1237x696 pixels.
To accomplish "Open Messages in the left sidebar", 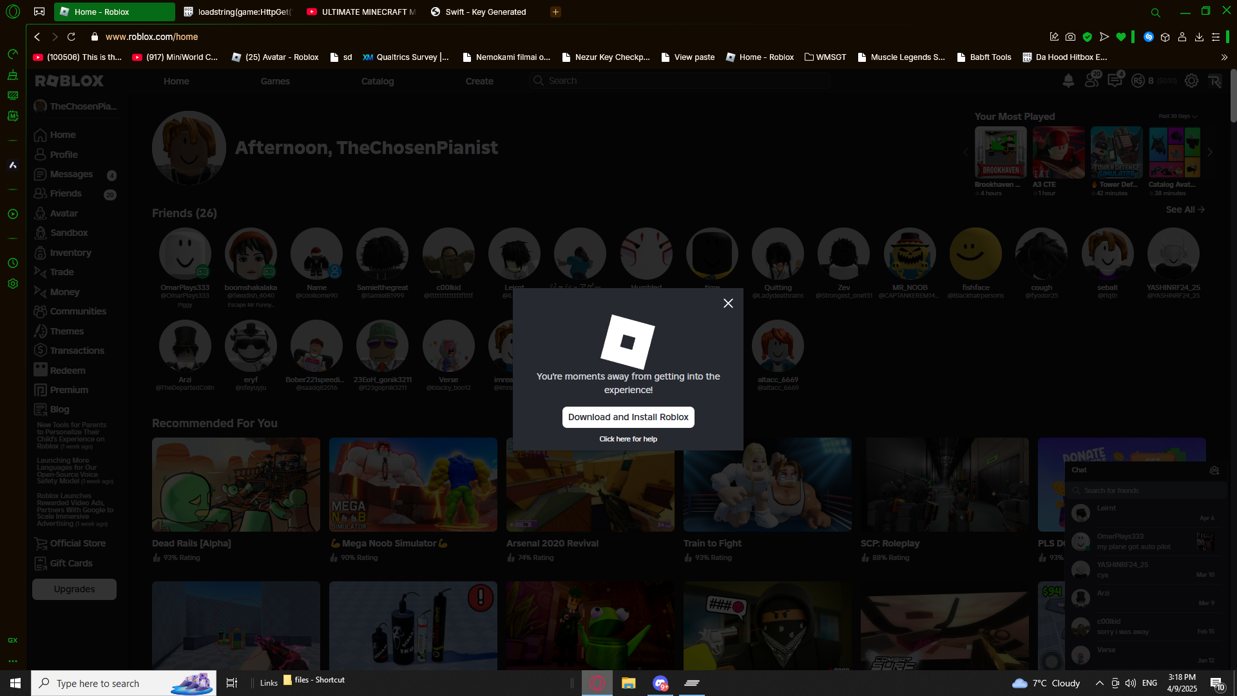I will coord(71,174).
